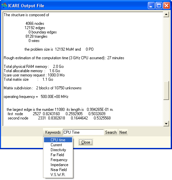Pick Near Field in the keywords menu
The image size is (172, 180).
click(58, 169)
